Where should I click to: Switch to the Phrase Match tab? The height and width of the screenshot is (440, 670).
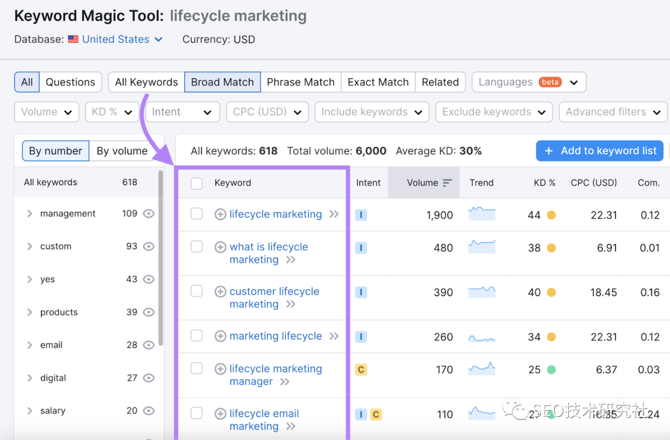click(300, 82)
